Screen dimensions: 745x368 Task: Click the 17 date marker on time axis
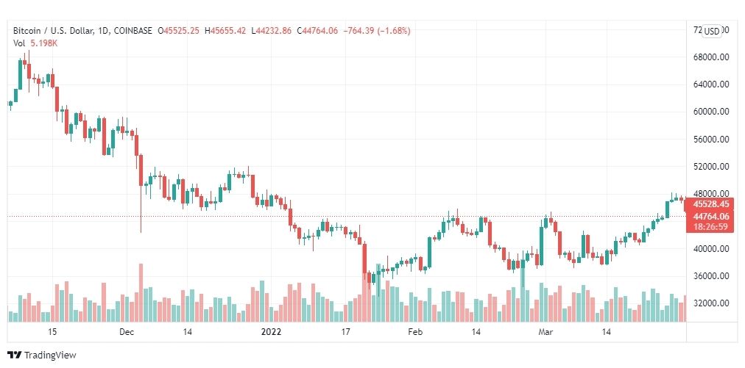(345, 332)
